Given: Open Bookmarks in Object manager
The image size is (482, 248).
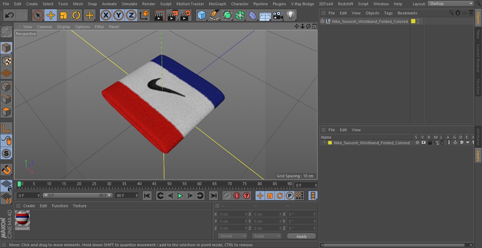Looking at the screenshot, I should [x=407, y=13].
